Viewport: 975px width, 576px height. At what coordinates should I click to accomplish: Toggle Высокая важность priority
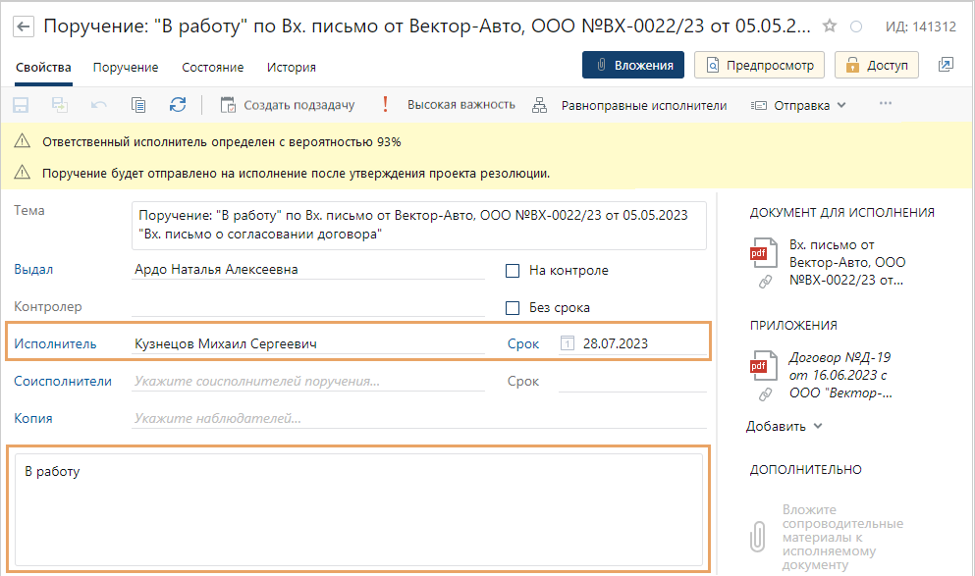click(450, 105)
